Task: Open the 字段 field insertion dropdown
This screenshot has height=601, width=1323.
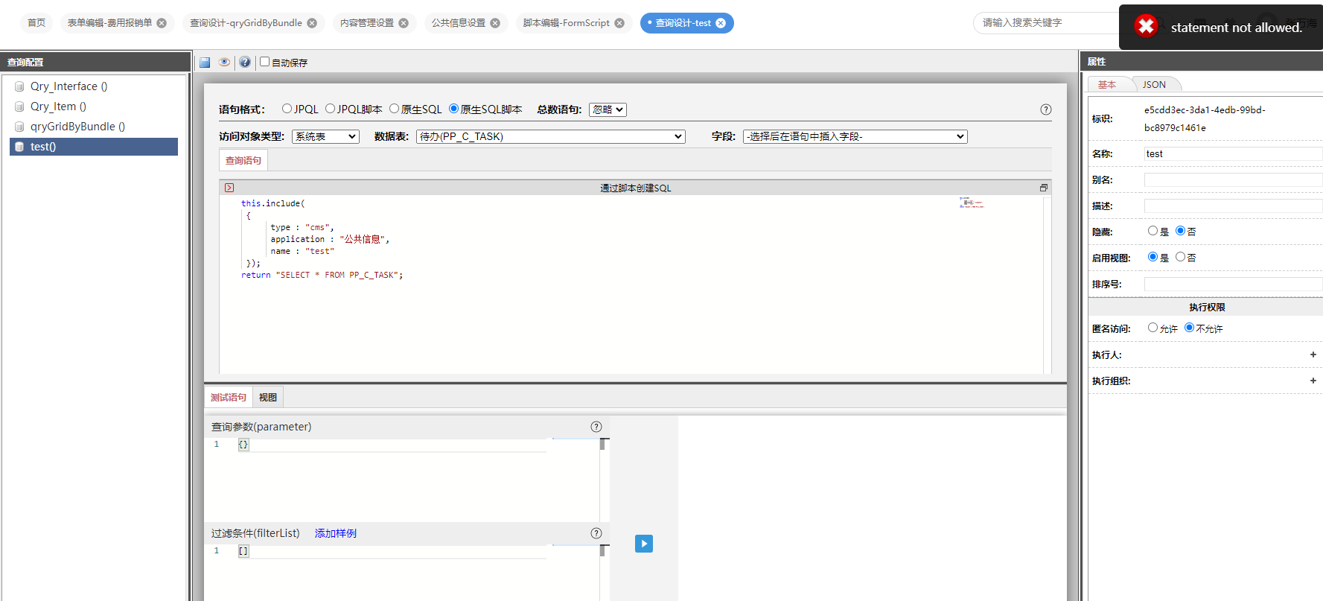Action: (x=855, y=136)
